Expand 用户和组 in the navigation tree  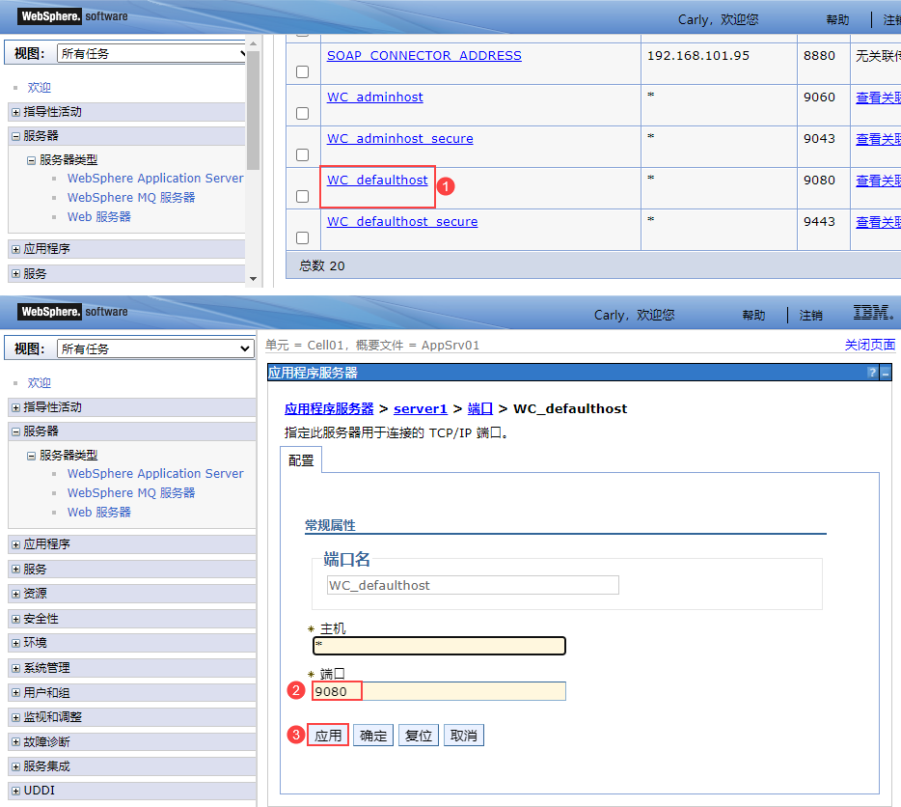[15, 692]
